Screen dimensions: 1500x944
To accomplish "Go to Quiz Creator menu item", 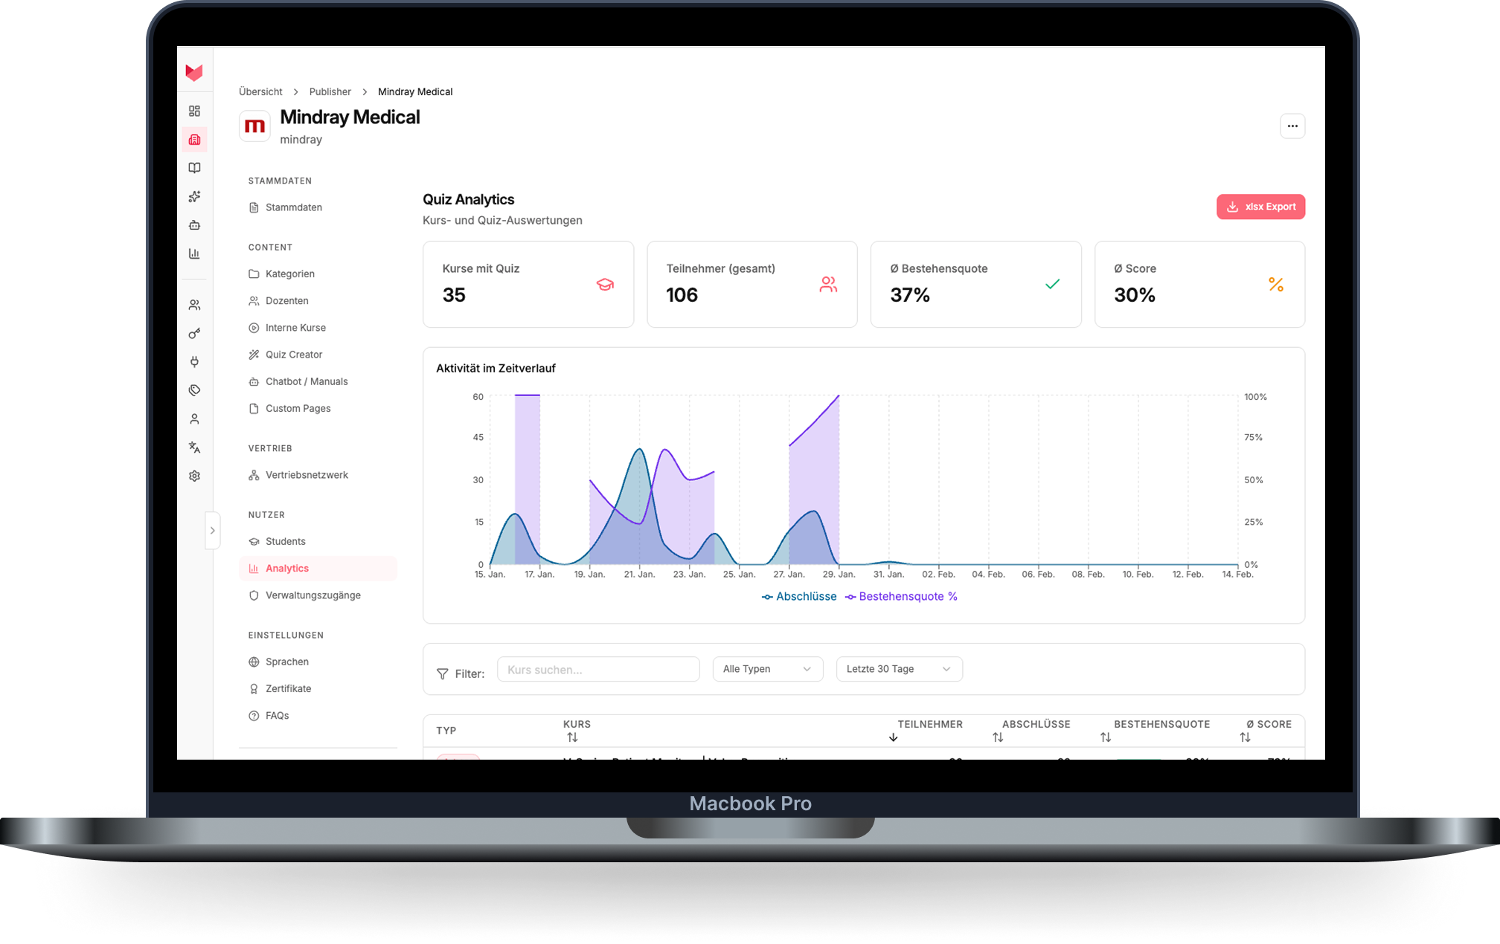I will [x=293, y=355].
